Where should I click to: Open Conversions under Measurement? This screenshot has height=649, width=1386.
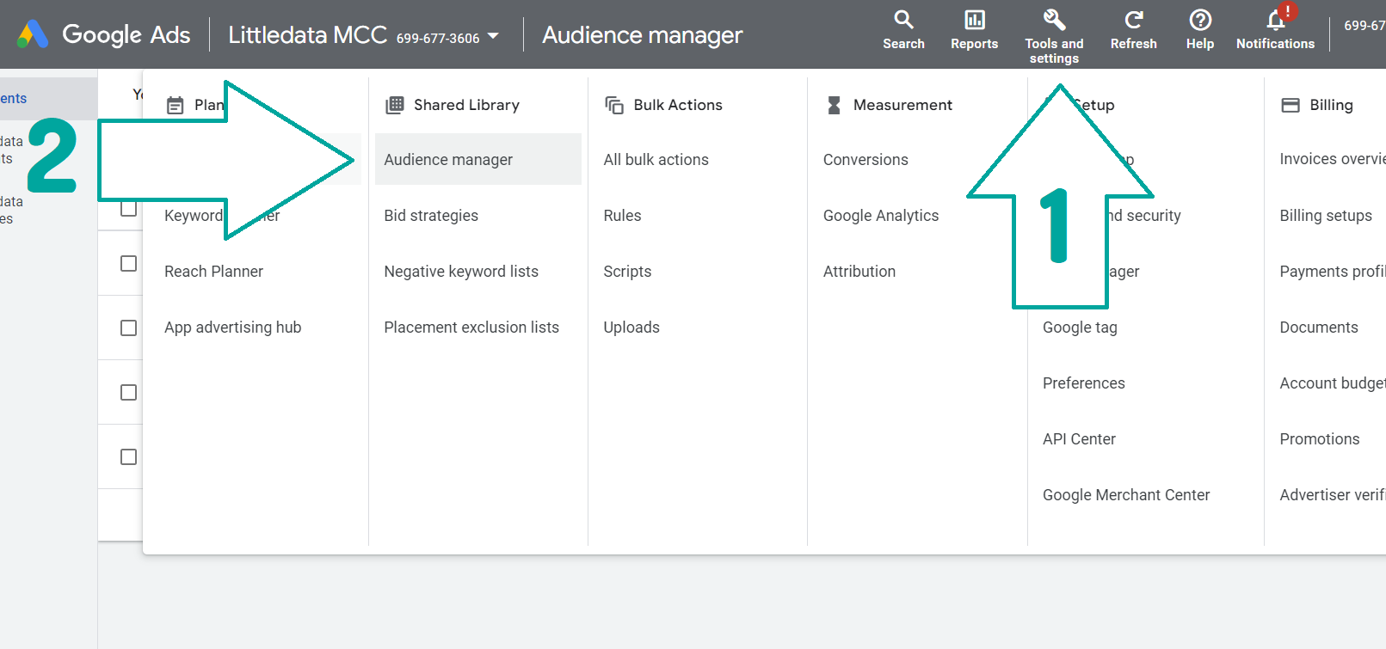tap(865, 160)
